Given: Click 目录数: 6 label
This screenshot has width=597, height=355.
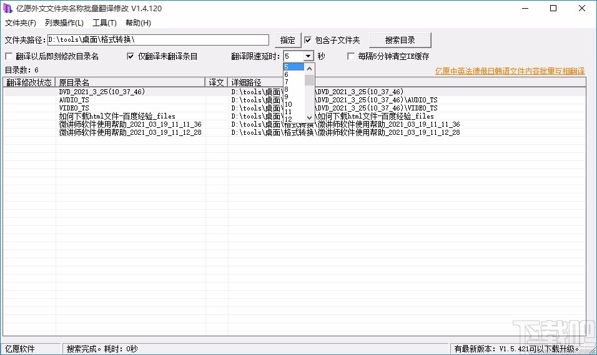Looking at the screenshot, I should pyautogui.click(x=22, y=70).
